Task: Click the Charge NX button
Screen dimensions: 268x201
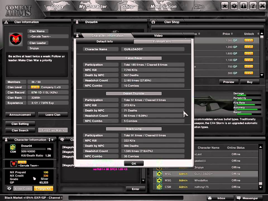Action: [x=44, y=188]
